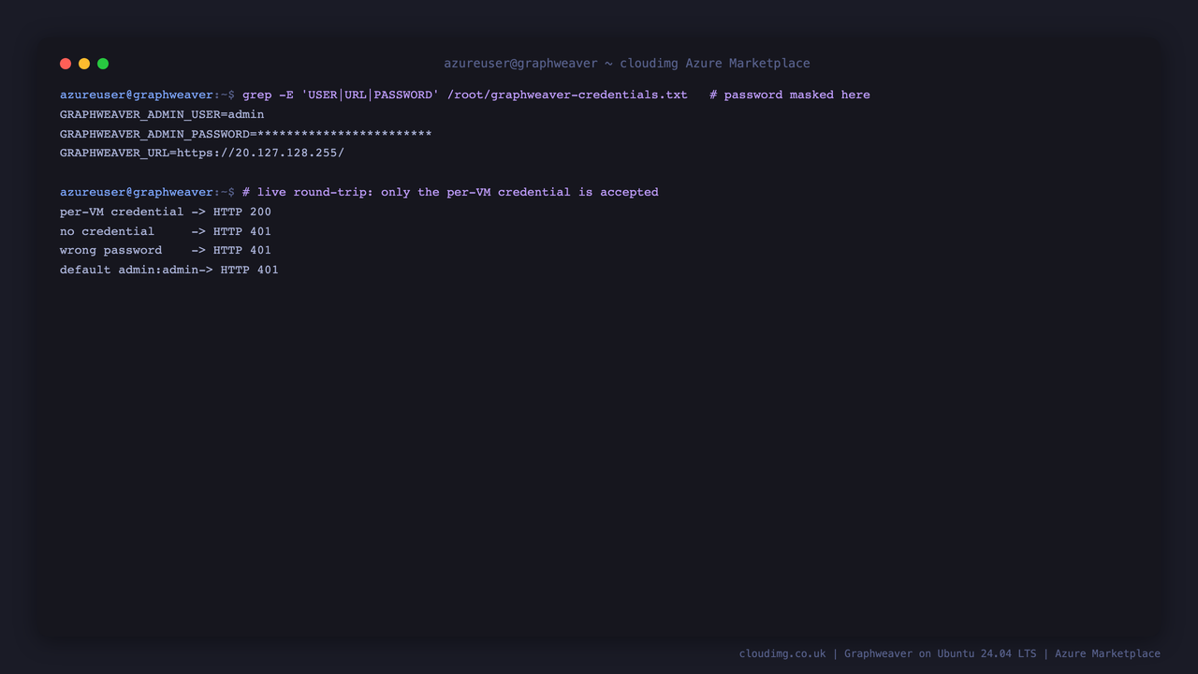Click the 'USER|URL|PASSWORD' pattern string
Image resolution: width=1198 pixels, height=674 pixels.
[x=371, y=95]
